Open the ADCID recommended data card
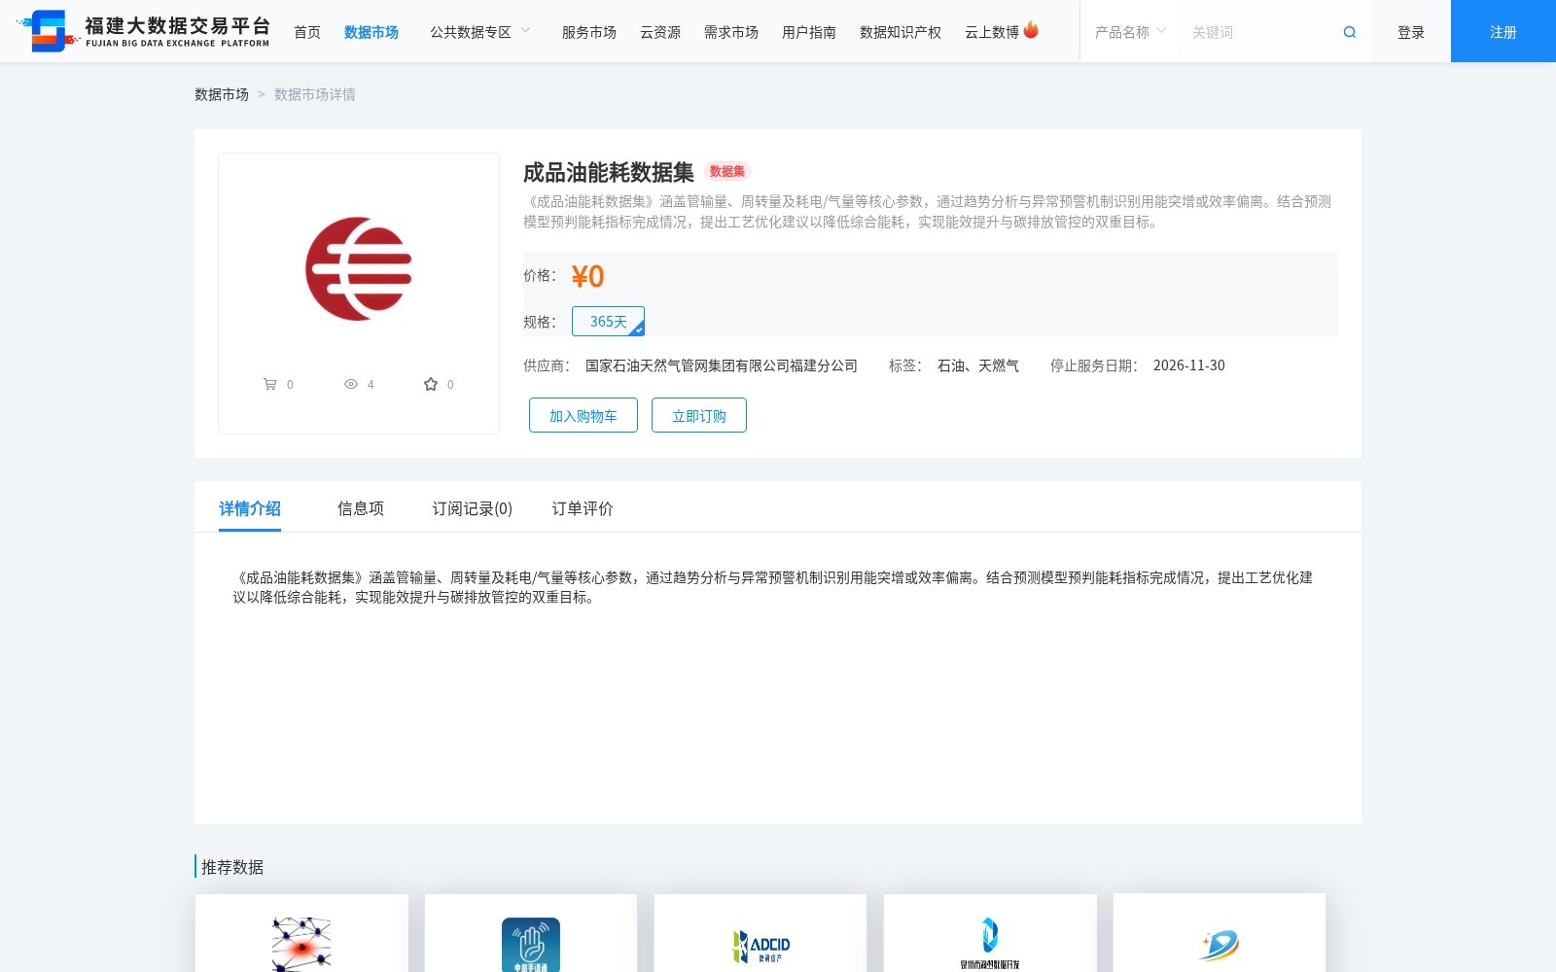 click(760, 933)
